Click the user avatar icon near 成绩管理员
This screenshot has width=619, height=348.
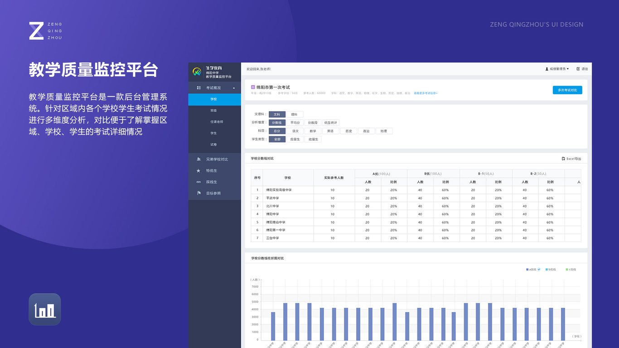[547, 69]
